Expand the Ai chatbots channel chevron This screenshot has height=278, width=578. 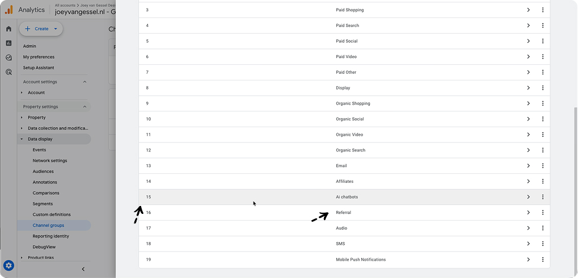point(528,197)
